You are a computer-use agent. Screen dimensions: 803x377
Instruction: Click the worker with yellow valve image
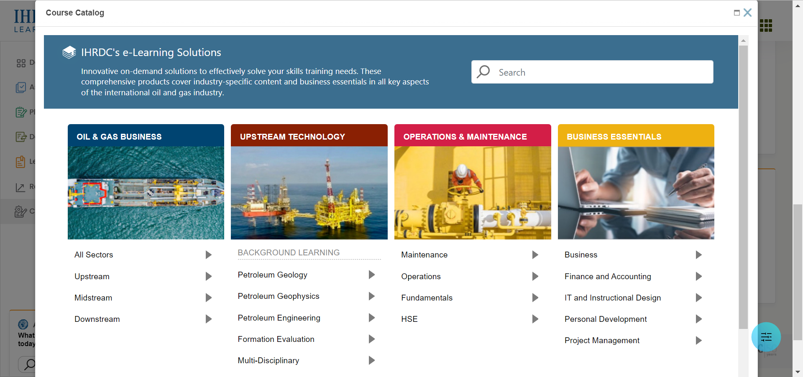[x=473, y=193]
